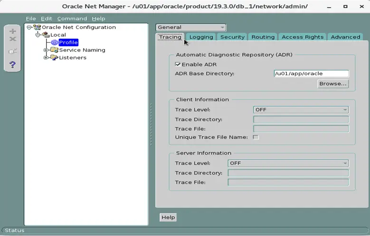Switch to the Routing tab
Screen dimensions: 370x236
[x=263, y=37]
